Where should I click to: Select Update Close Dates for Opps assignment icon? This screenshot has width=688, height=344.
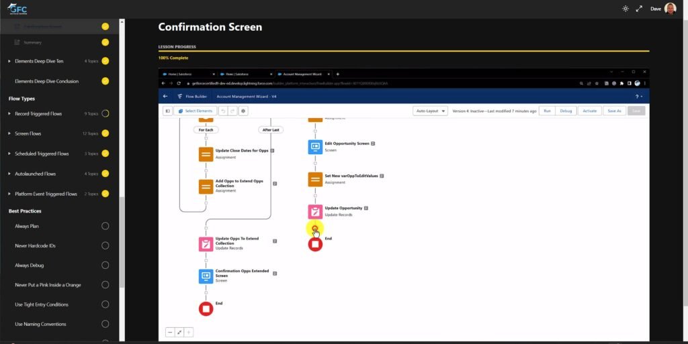206,154
